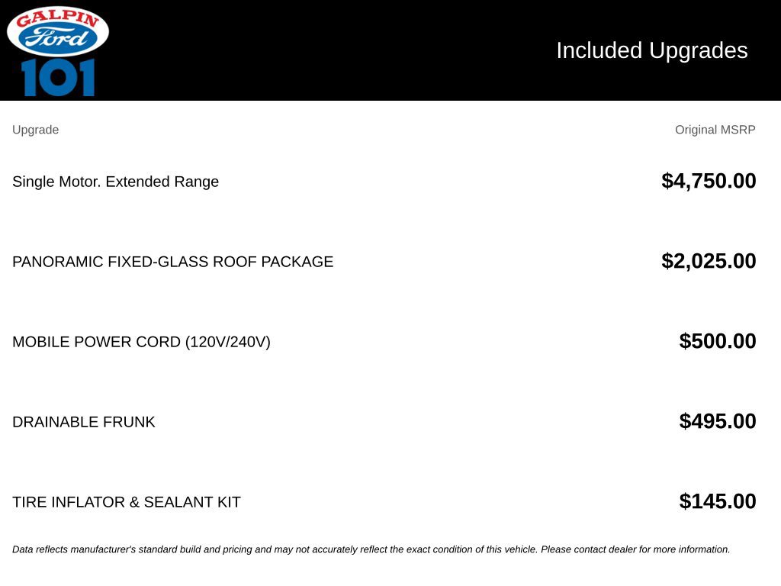Click the data disclaimer footnote text
Image resolution: width=781 pixels, height=586 pixels.
pyautogui.click(x=371, y=549)
